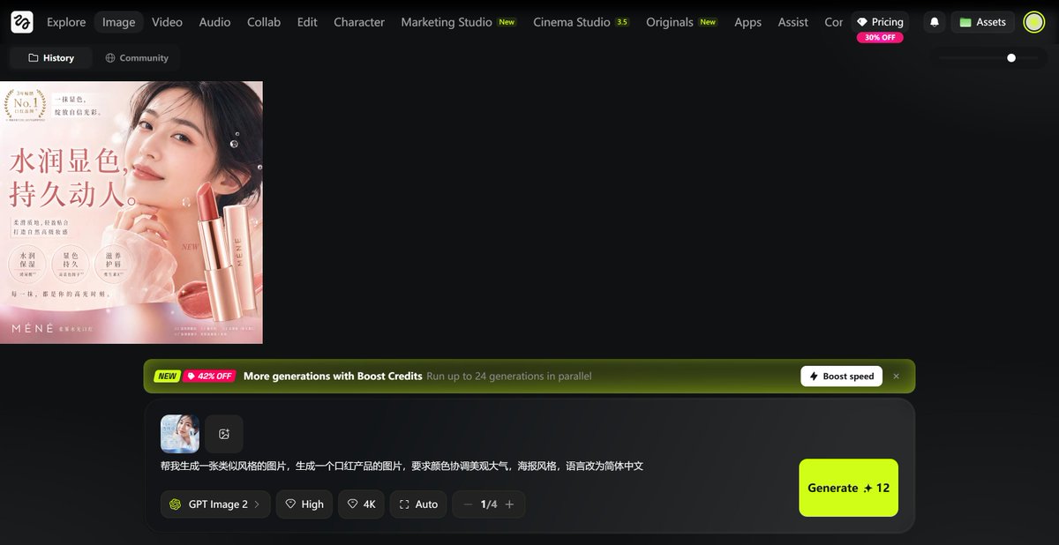Adjust the thumbnail size slider
Screen dimensions: 1059x545
[x=1011, y=58]
